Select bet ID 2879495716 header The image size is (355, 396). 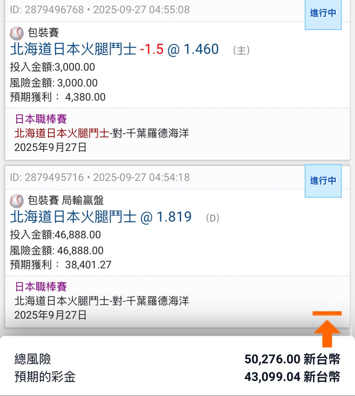click(100, 177)
